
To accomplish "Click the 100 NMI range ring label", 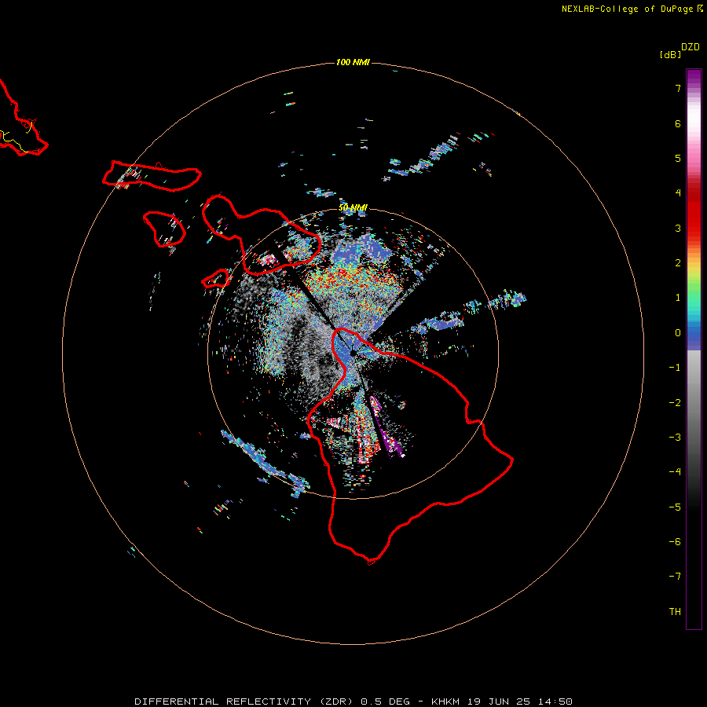I will point(353,62).
